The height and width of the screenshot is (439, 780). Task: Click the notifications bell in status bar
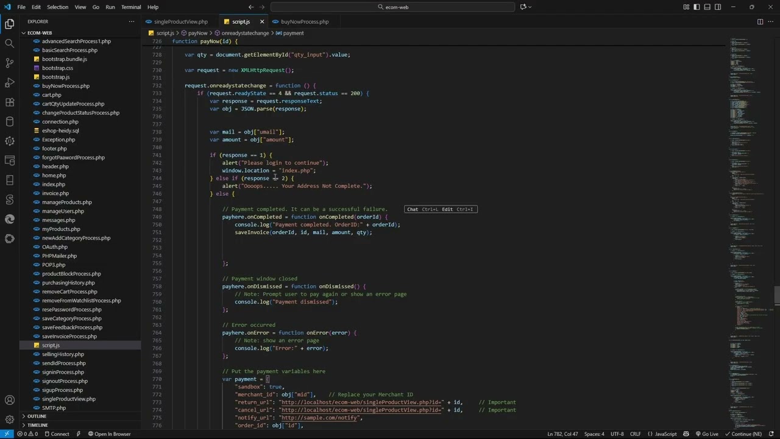[x=771, y=434]
